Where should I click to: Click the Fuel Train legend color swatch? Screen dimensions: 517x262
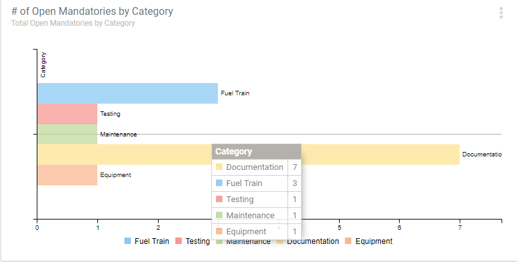tap(128, 241)
